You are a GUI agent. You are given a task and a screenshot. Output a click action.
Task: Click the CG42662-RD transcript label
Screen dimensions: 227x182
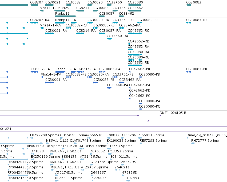[138, 41]
